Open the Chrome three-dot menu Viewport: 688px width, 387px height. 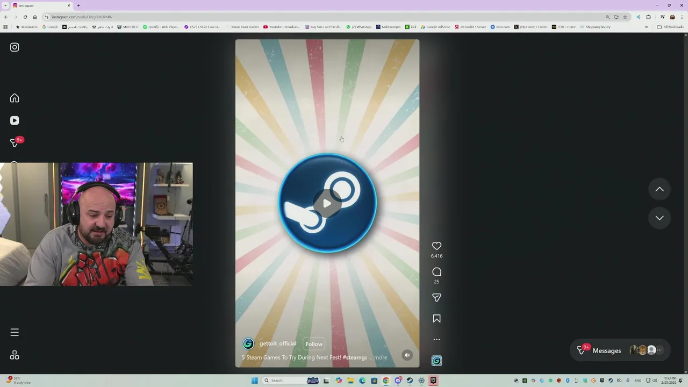click(x=682, y=17)
